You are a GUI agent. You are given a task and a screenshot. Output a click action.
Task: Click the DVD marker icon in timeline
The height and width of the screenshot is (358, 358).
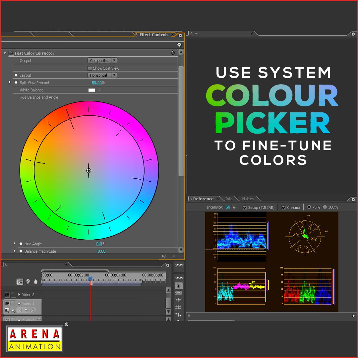pos(28,282)
